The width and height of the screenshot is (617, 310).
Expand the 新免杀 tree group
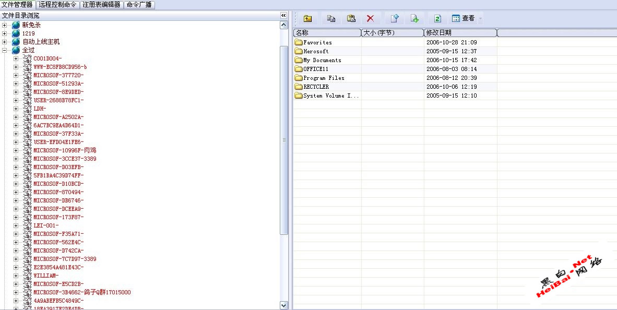(x=5, y=25)
